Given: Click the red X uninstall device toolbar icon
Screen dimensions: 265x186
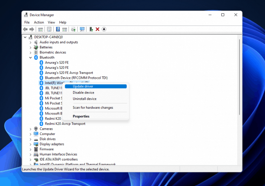Looking at the screenshot, I should pyautogui.click(x=97, y=29).
